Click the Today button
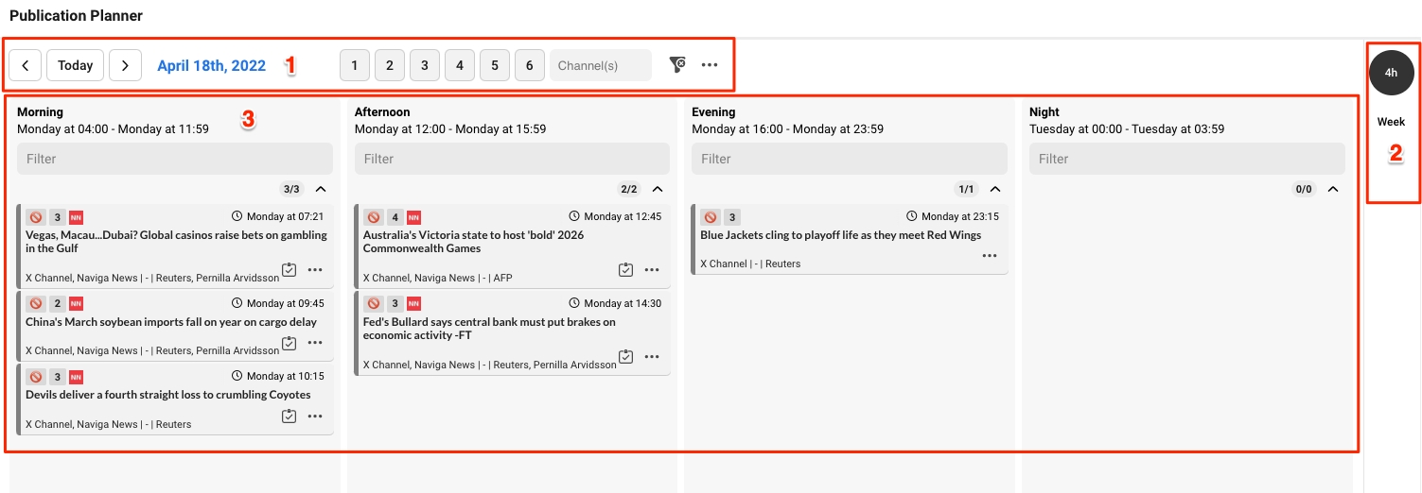Viewport: 1422px width, 493px height. 75,65
